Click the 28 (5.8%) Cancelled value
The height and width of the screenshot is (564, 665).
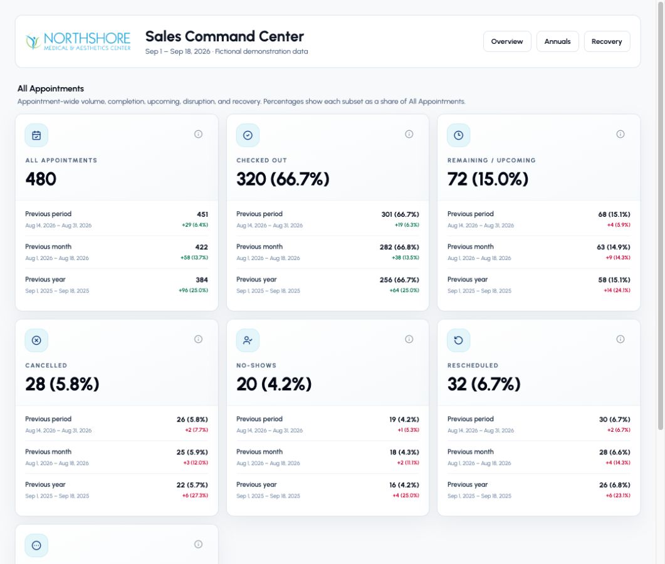point(62,384)
